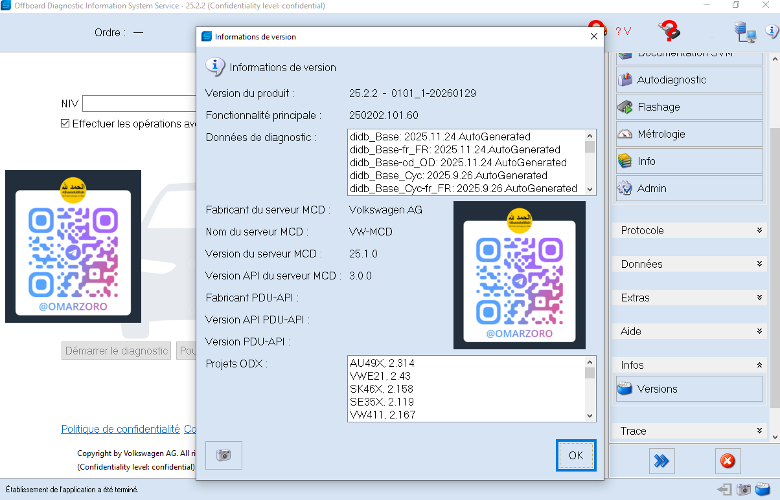Viewport: 780px width, 500px height.
Task: Expand the Extras section
Action: pyautogui.click(x=689, y=298)
